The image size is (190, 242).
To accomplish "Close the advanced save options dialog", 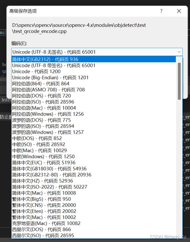I will [x=179, y=11].
